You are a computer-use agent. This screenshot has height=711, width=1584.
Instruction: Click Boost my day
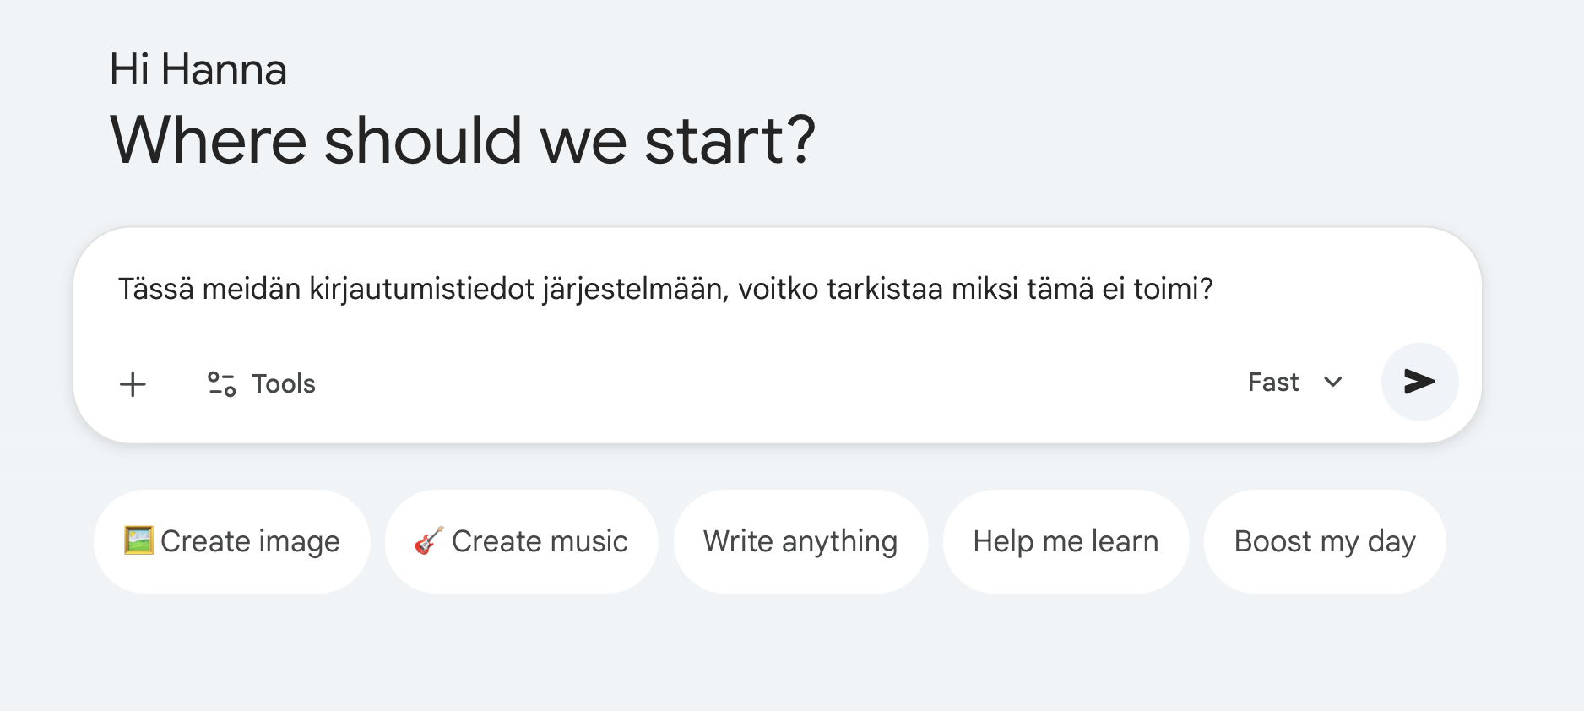[x=1325, y=541]
